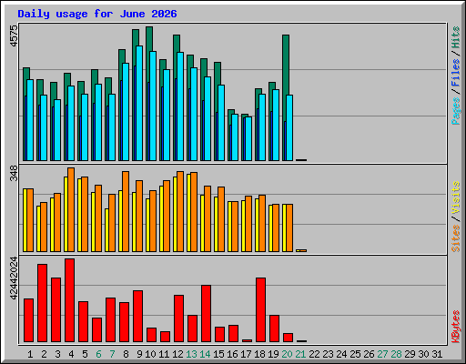Click the 'Visits' legend label

point(455,197)
